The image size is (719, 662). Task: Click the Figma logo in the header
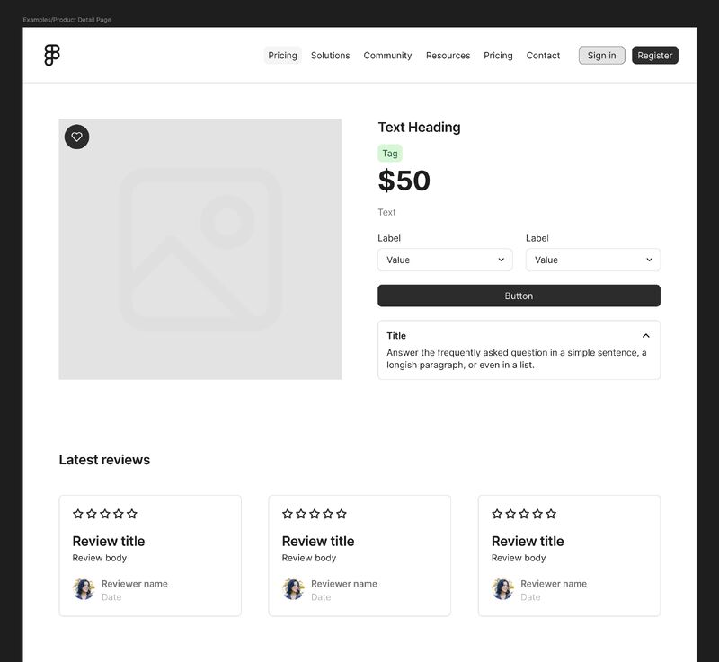(x=52, y=55)
